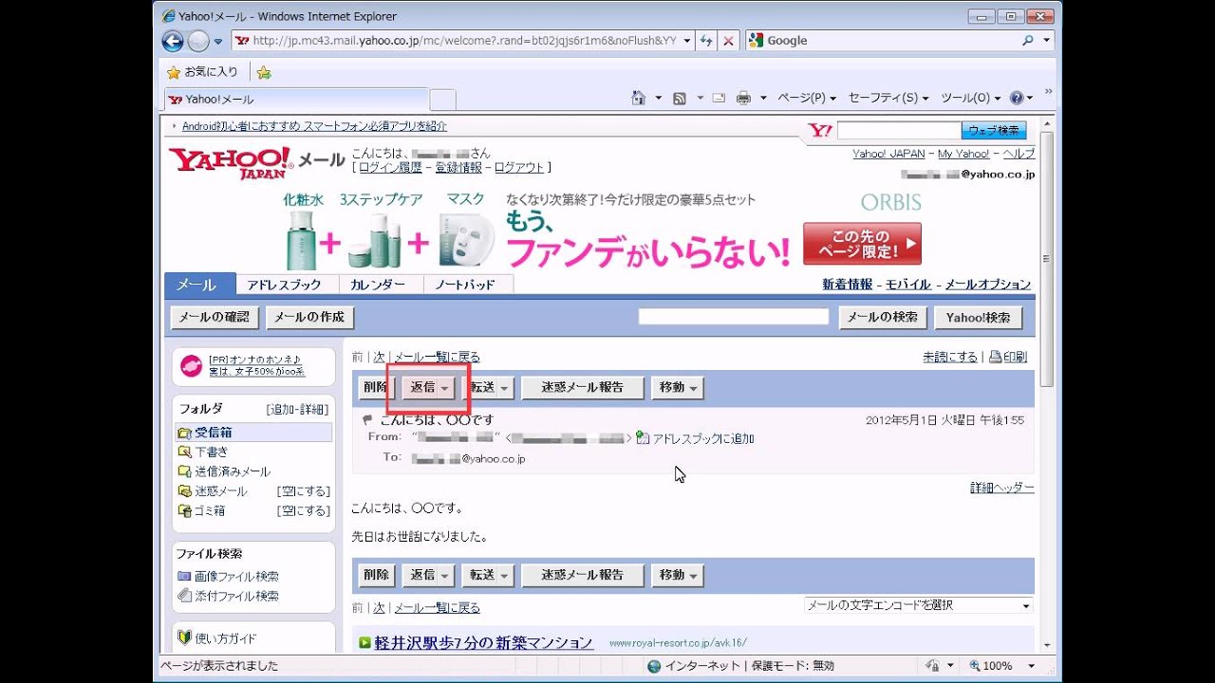Screen dimensions: 1215x683
Task: Click the 画像ファイル検索 icon
Action: point(184,576)
